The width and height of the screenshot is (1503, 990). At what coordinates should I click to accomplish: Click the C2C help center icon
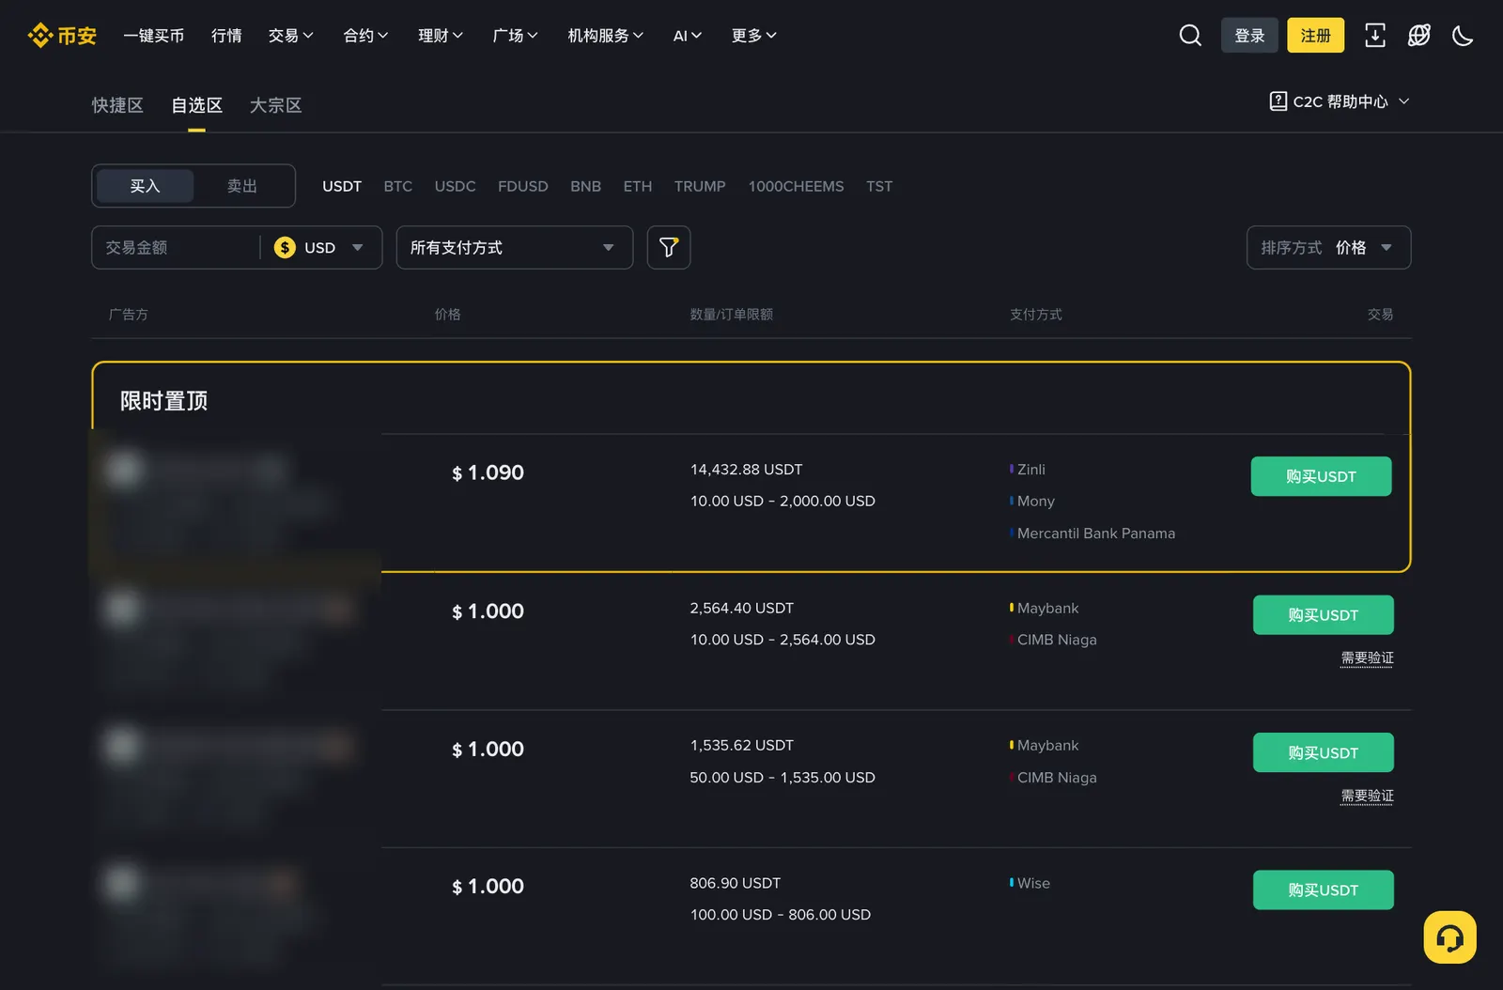tap(1278, 101)
